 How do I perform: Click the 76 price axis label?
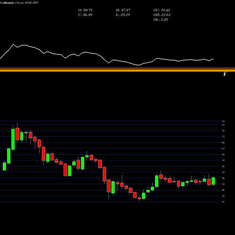tap(223, 131)
